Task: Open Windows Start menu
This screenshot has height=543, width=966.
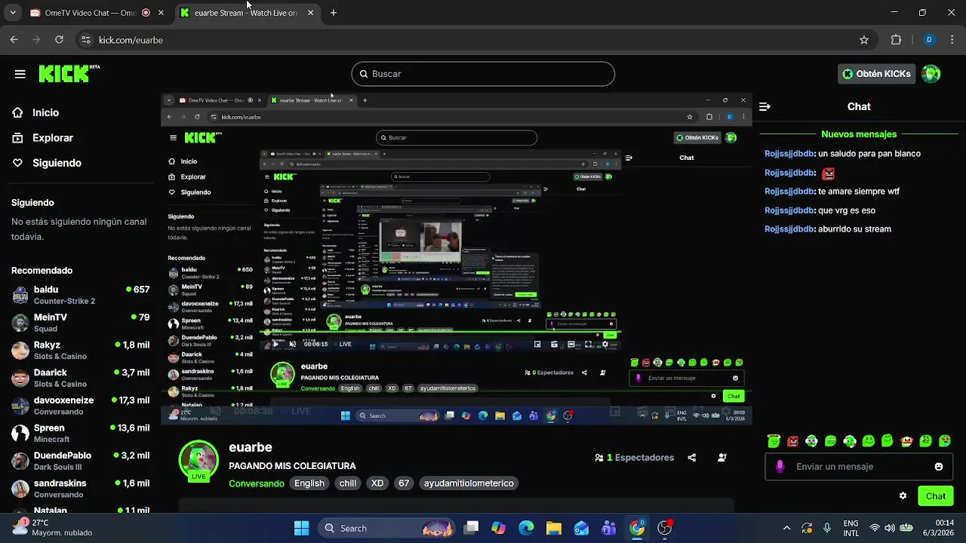Action: click(x=301, y=528)
